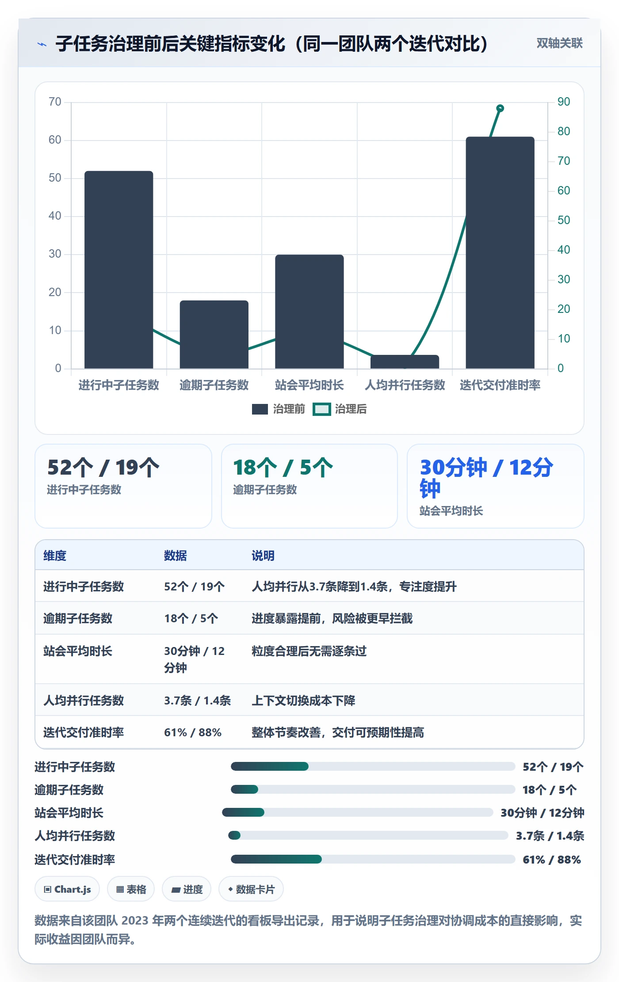The width and height of the screenshot is (619, 982).
Task: Click the 迭代交付准时率 progress bar
Action: pos(373,859)
